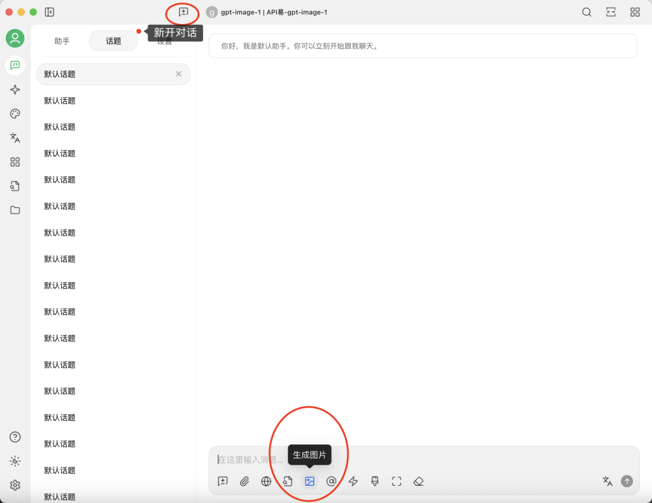Delete the highlighted 默认话题 using its X

pyautogui.click(x=179, y=74)
